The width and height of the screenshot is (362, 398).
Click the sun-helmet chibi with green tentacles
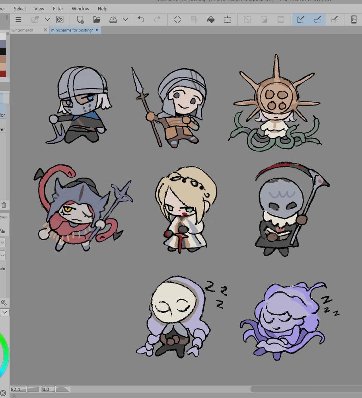[276, 103]
